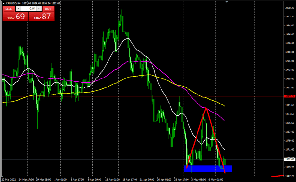
Task: Decrease trade volume with the down arrow
Action: click(18, 9)
